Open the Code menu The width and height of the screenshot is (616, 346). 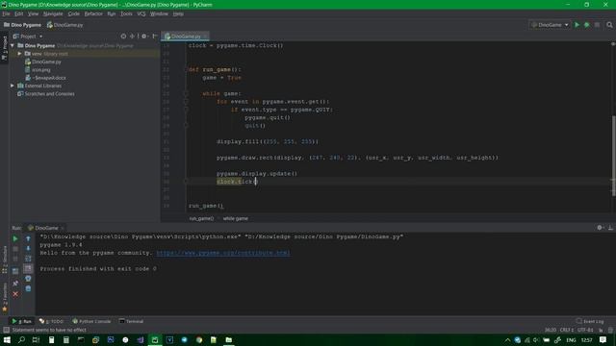(x=73, y=13)
